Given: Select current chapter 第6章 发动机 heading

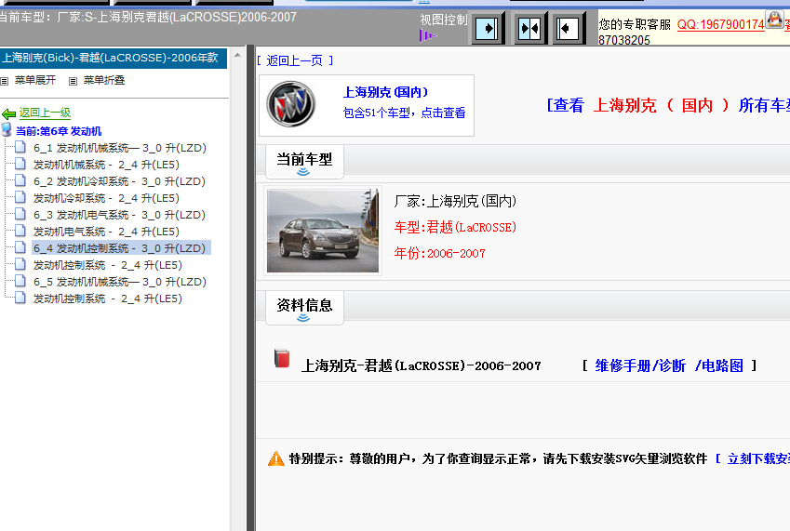Looking at the screenshot, I should coord(59,131).
